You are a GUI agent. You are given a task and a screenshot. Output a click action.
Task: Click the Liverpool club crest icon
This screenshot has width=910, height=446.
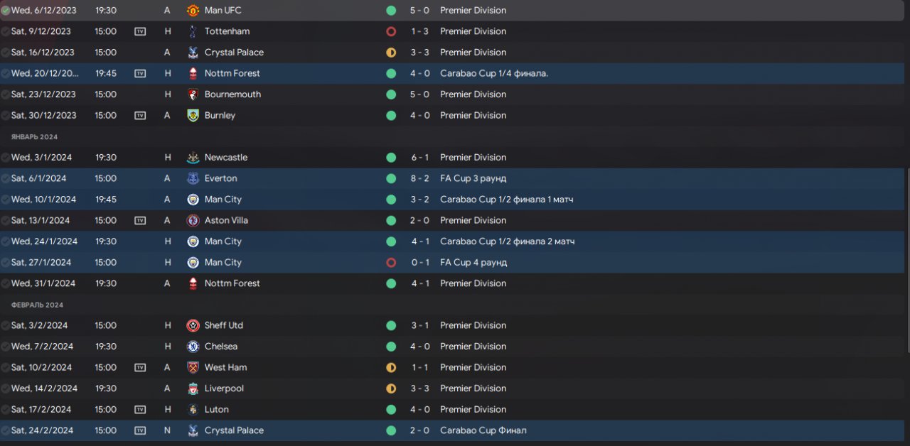(x=193, y=388)
